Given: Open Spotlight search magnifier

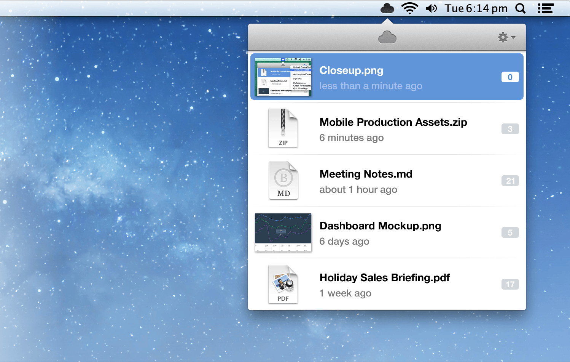Looking at the screenshot, I should tap(520, 8).
